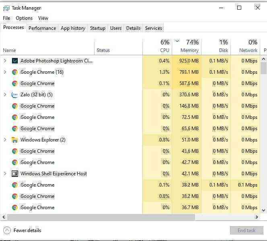The height and width of the screenshot is (241, 267).
Task: Click the vertical scrollbar down arrow
Action: 263,210
